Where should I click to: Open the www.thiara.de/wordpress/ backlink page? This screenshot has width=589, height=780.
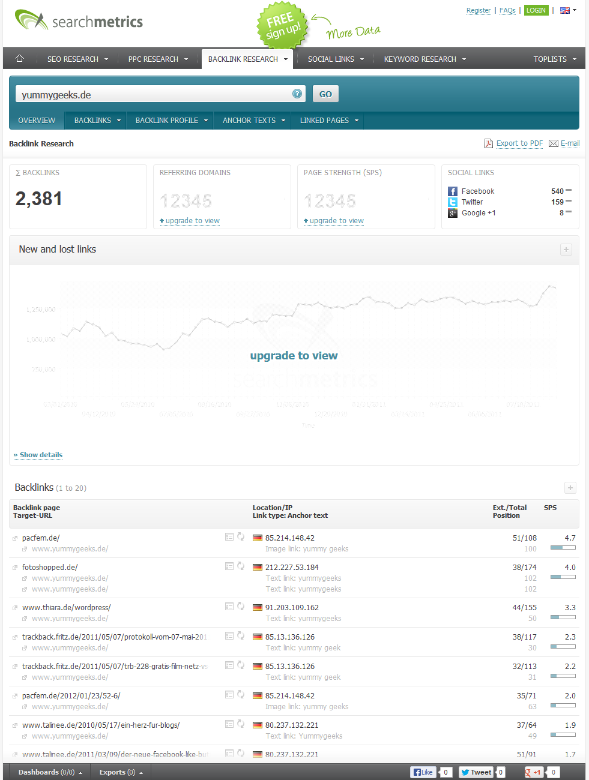[x=66, y=607]
